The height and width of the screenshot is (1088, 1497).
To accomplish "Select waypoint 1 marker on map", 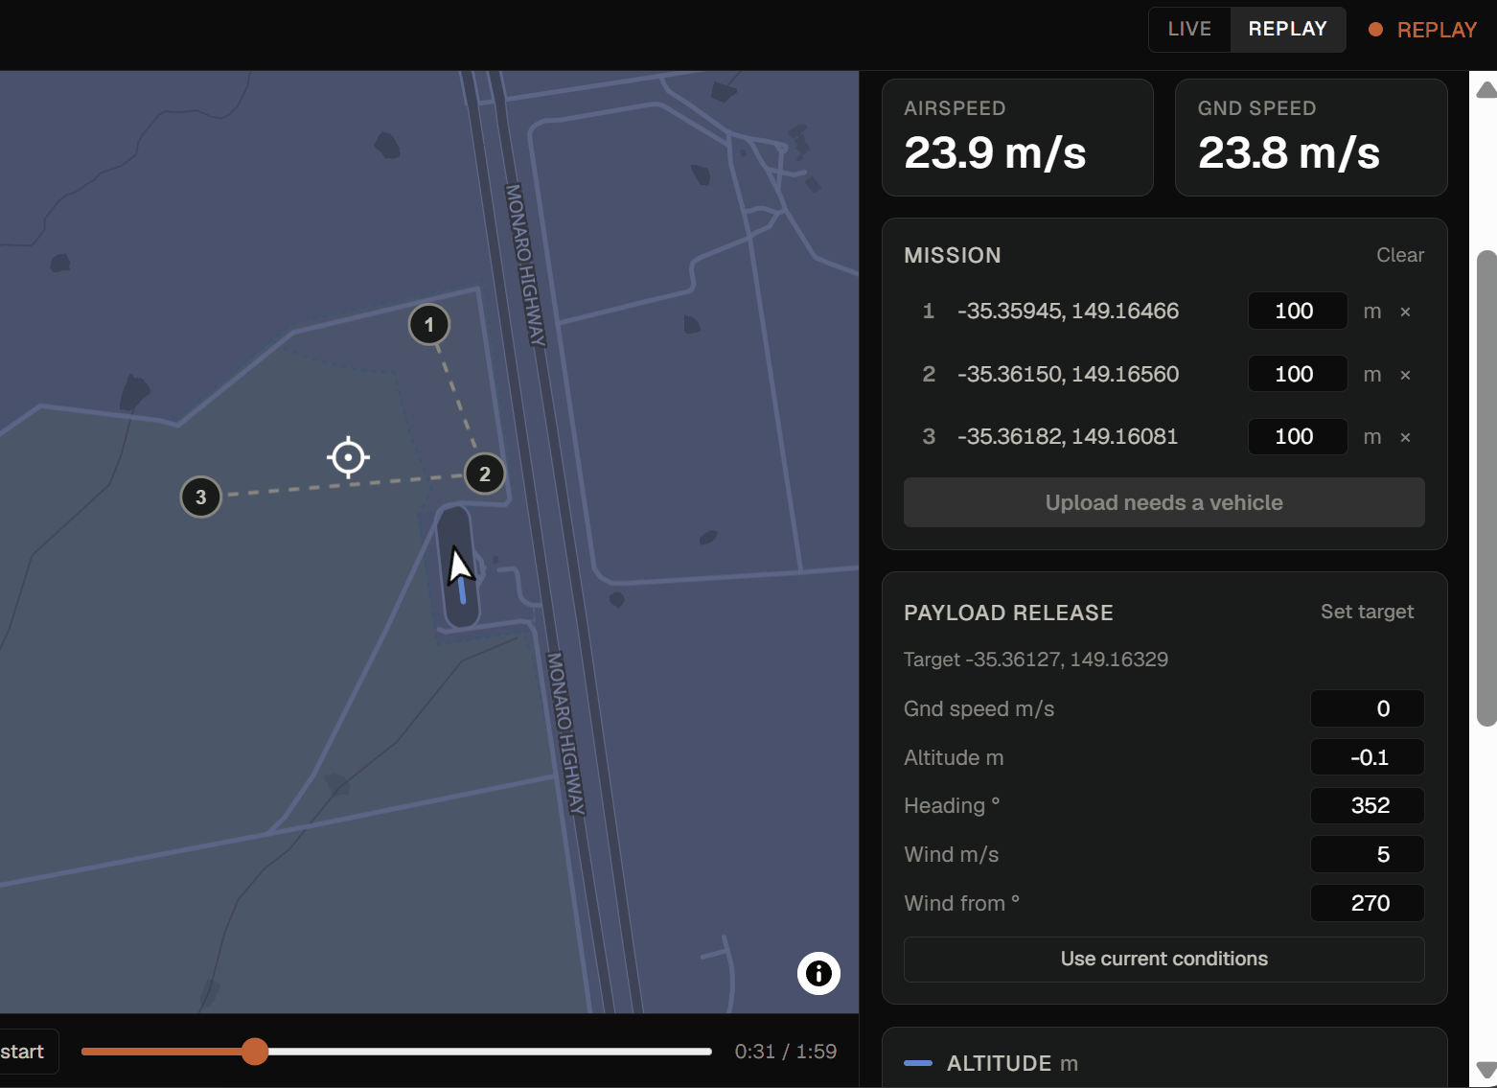I will (429, 325).
